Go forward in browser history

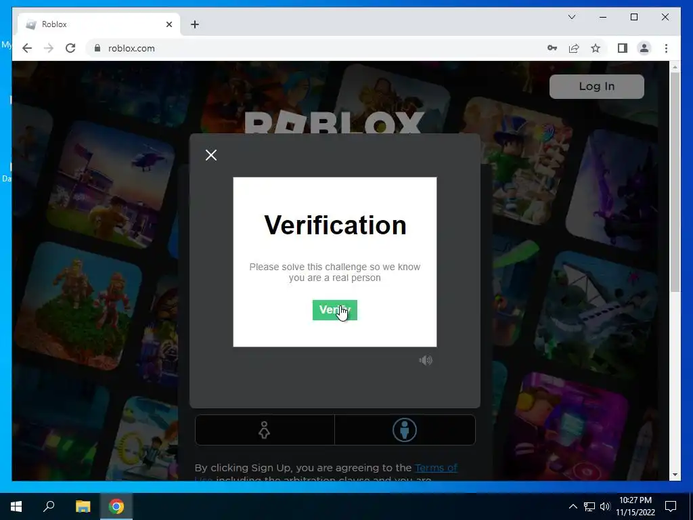coord(49,48)
